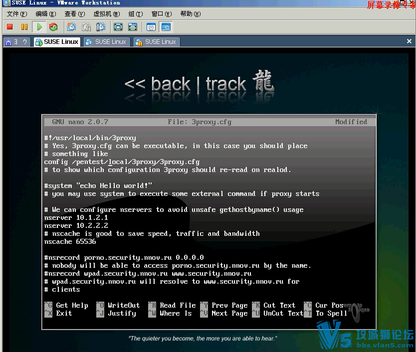Click the orange Suspend pause button
This screenshot has width=416, height=352.
24,27
